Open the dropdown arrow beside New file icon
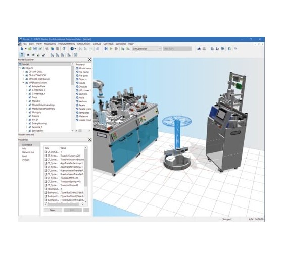 point(26,49)
